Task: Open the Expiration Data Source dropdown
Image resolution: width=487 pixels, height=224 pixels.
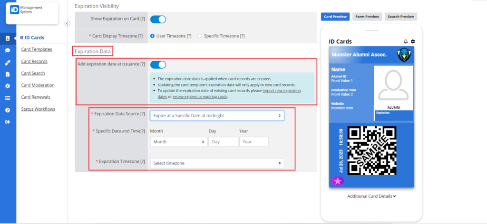Action: [217, 116]
